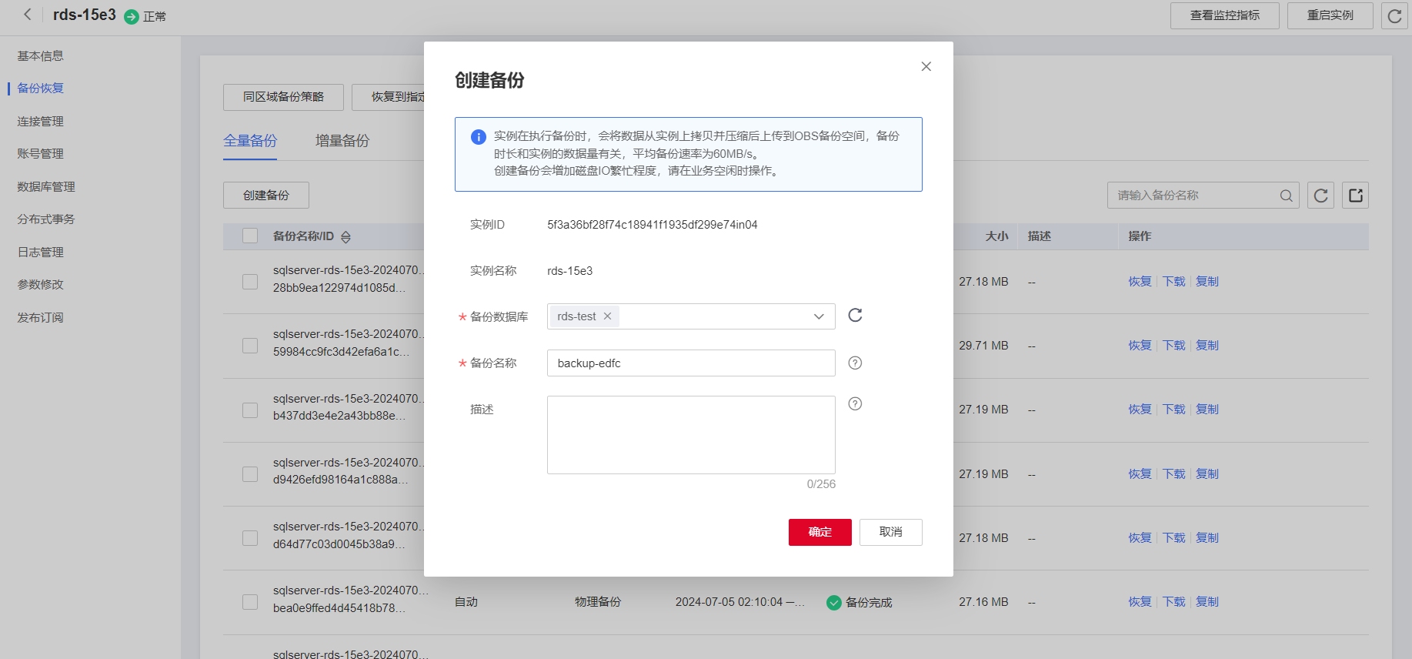The width and height of the screenshot is (1412, 659).
Task: Click 下载 for the 29.71 MB backup
Action: point(1173,346)
